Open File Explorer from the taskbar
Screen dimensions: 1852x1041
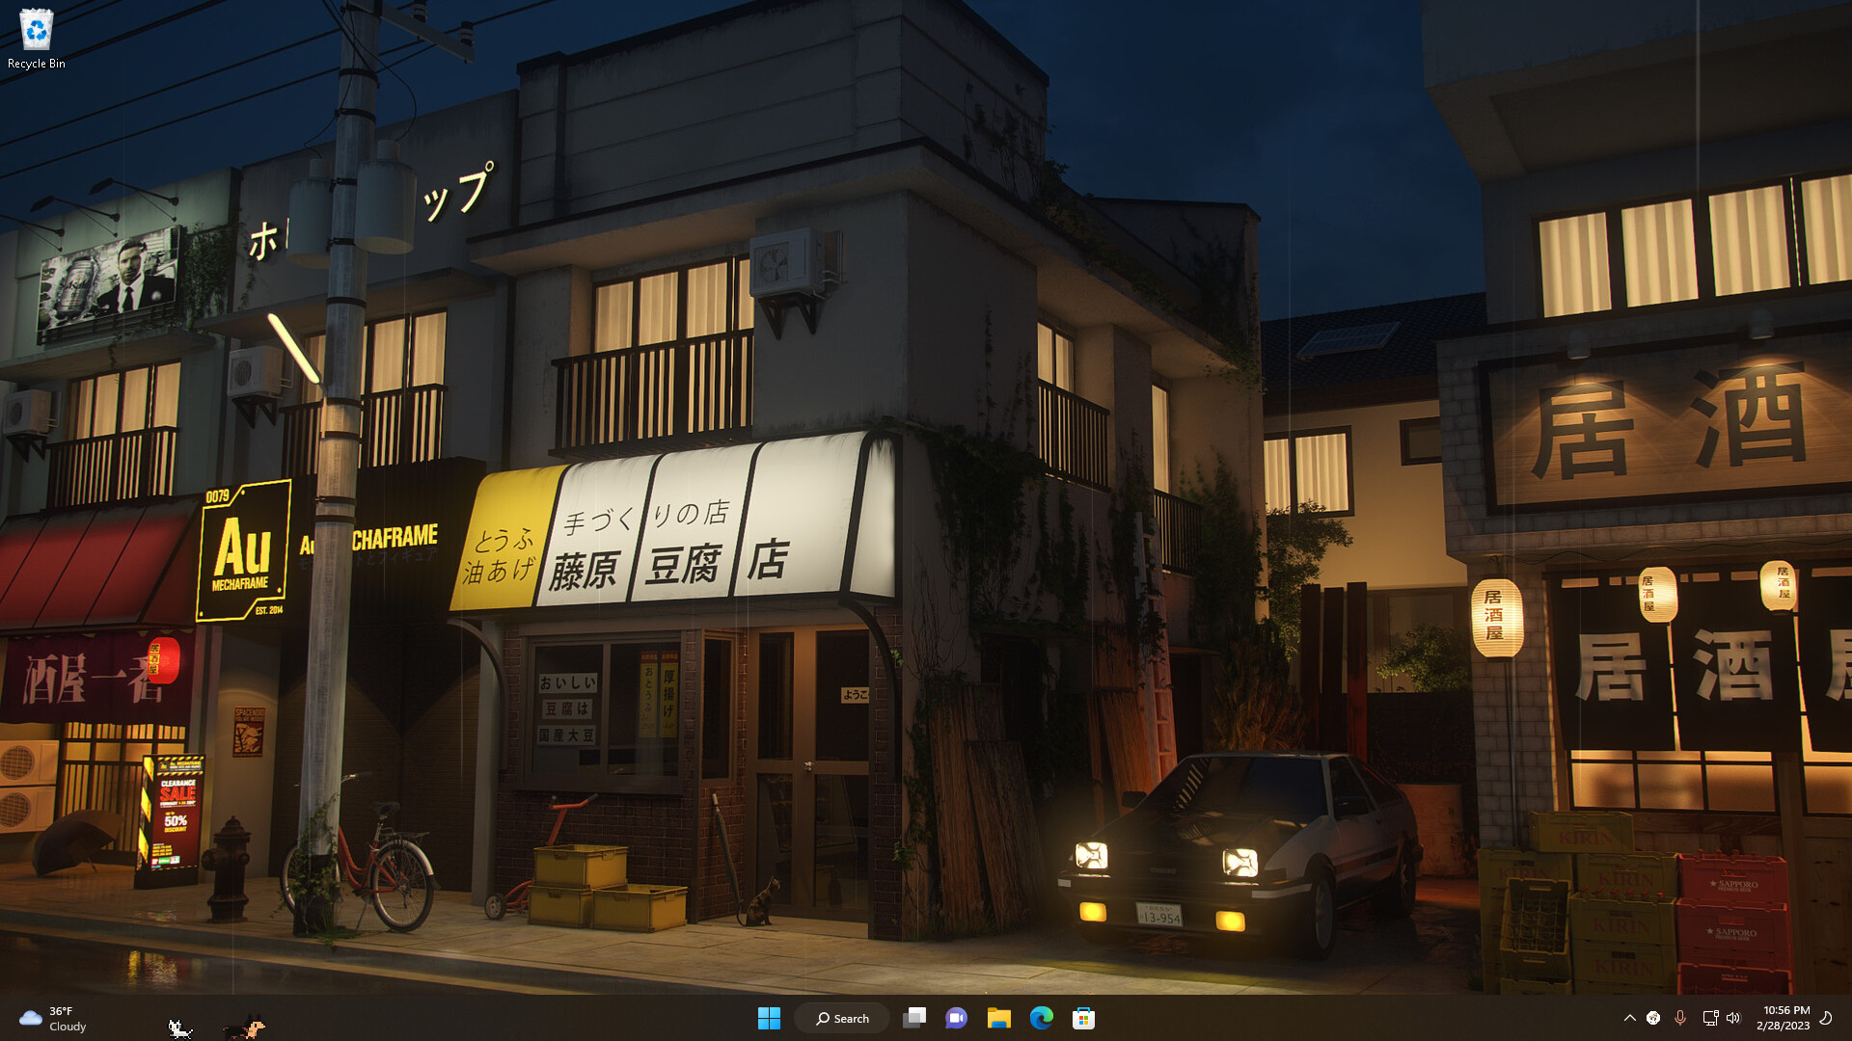[998, 1018]
